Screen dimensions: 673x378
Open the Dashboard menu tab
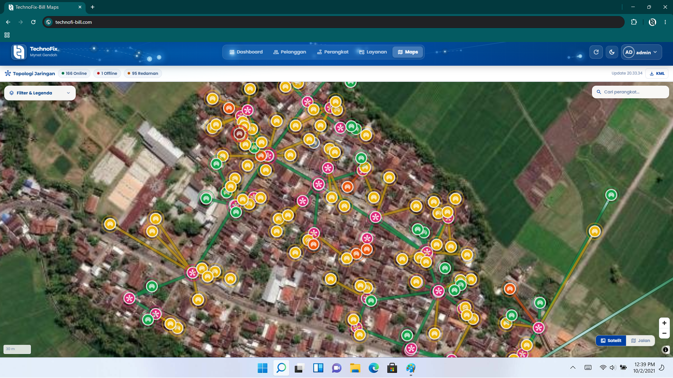246,52
